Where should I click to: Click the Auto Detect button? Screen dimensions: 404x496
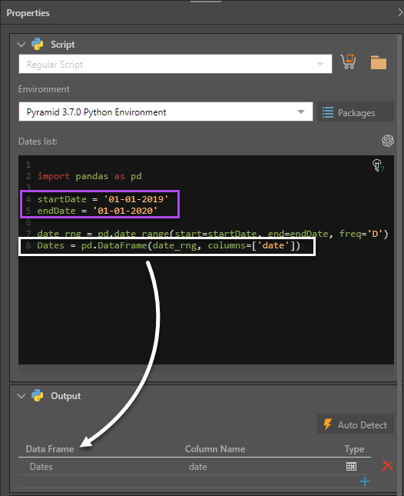(356, 424)
